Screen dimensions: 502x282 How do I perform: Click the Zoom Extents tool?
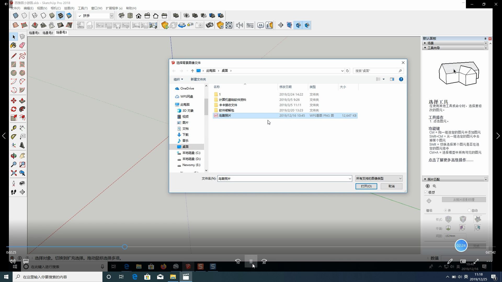tap(13, 173)
